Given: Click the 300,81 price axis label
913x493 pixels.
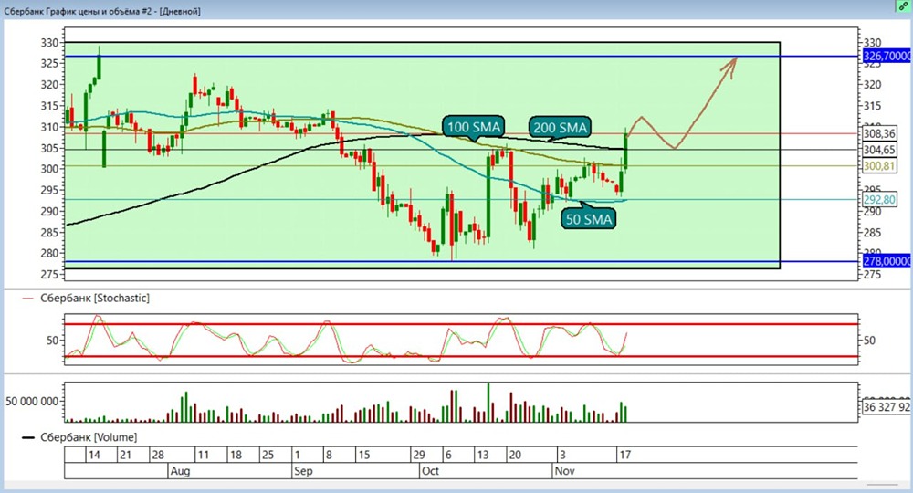Looking at the screenshot, I should [879, 166].
